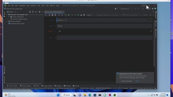The width and height of the screenshot is (173, 97).
Task: Select the my_first_notebook.ipynb editor tab
Action: point(54,12)
